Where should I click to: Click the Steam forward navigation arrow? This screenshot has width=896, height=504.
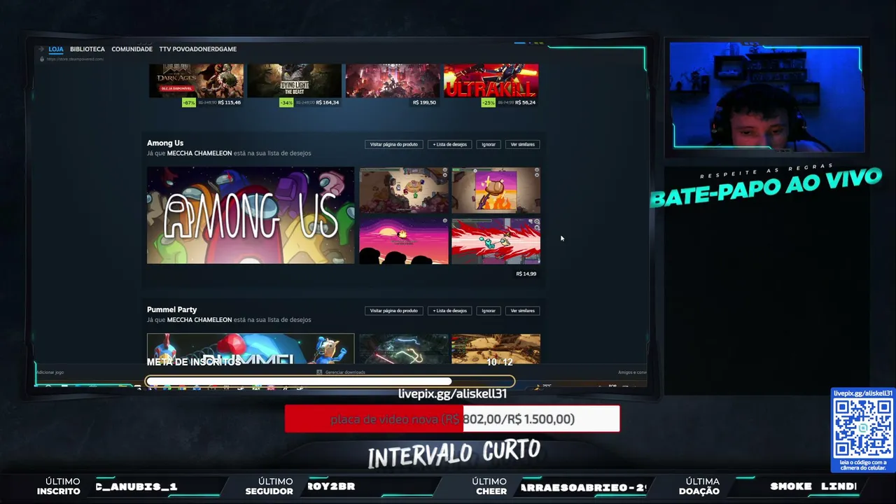click(41, 49)
